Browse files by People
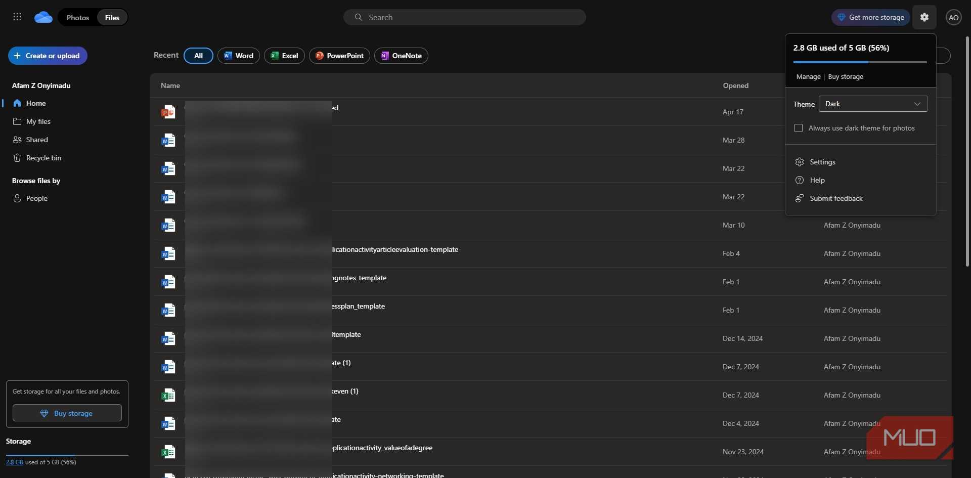This screenshot has width=971, height=478. pyautogui.click(x=36, y=198)
